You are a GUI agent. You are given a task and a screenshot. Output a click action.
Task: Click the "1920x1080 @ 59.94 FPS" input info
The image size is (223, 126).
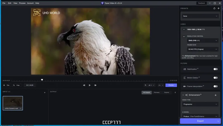(196, 29)
